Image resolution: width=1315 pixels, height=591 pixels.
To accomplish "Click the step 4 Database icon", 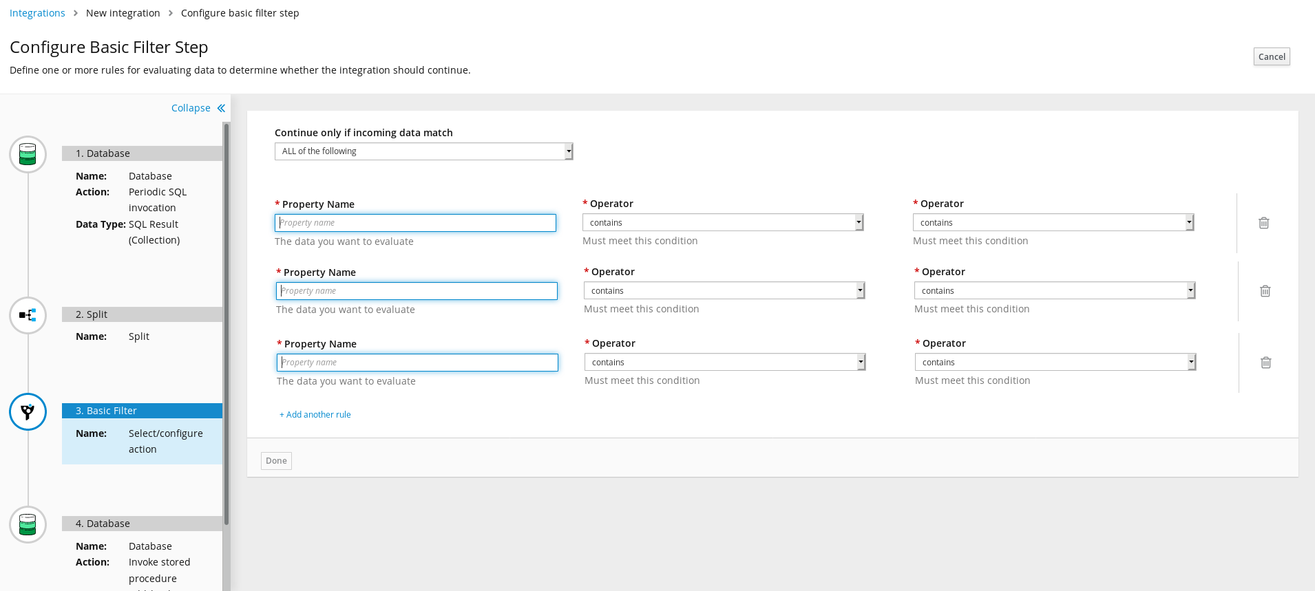I will (28, 524).
